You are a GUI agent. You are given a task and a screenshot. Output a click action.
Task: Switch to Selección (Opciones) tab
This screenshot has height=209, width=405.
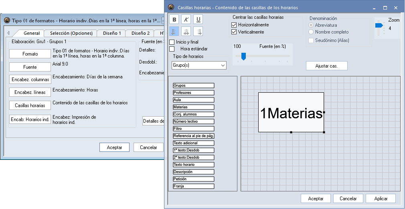pyautogui.click(x=71, y=33)
